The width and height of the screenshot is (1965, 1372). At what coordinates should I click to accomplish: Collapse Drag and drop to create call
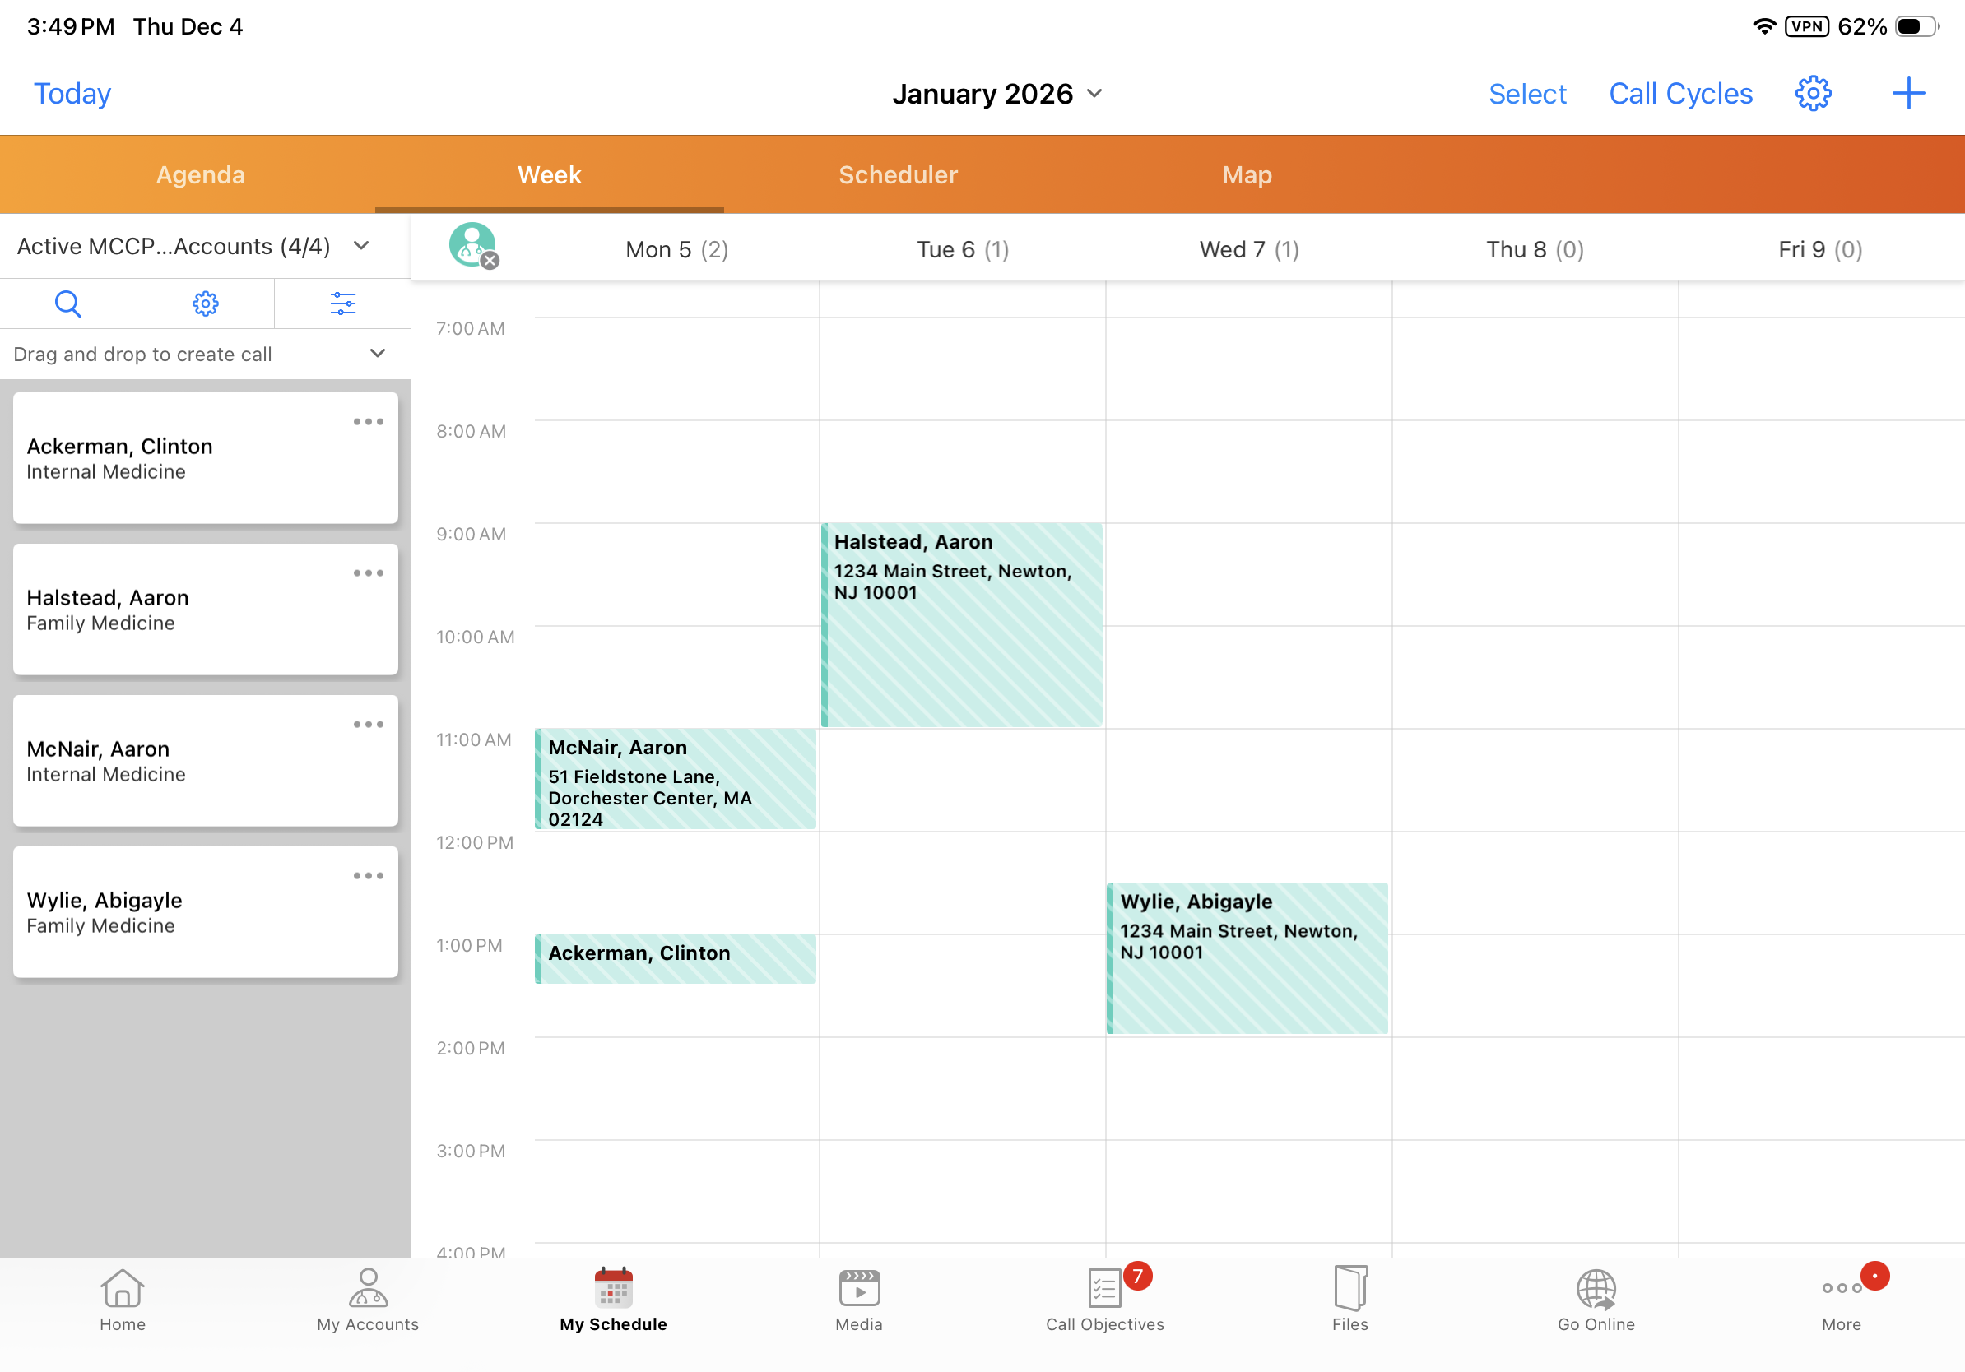click(378, 353)
